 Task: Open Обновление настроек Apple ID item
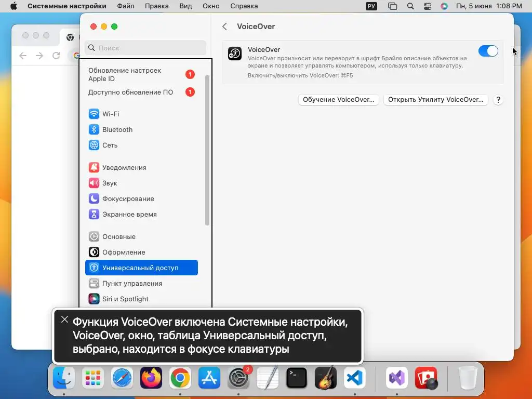(141, 75)
